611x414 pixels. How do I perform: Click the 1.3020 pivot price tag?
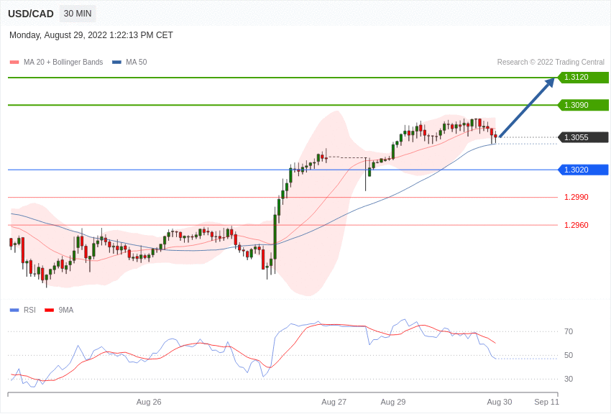(584, 170)
